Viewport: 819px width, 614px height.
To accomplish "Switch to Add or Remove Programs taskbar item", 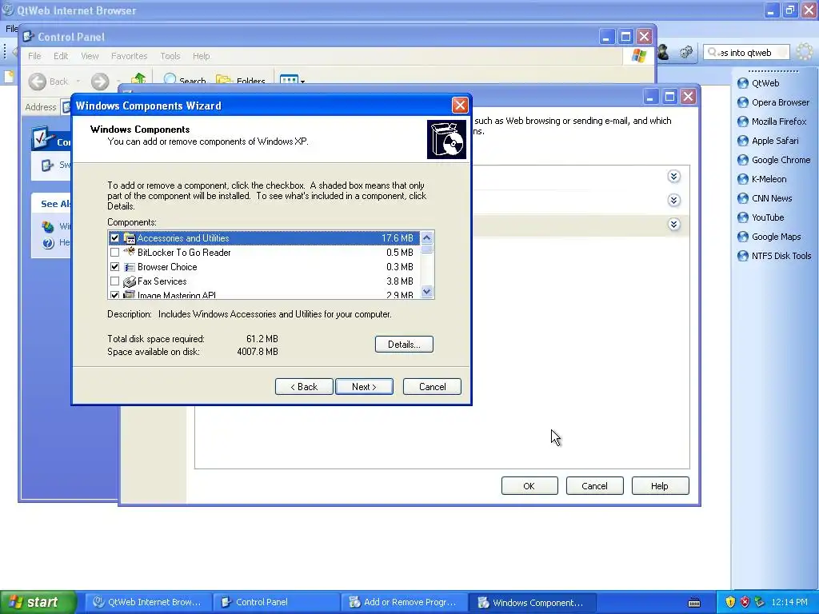I will tap(404, 603).
